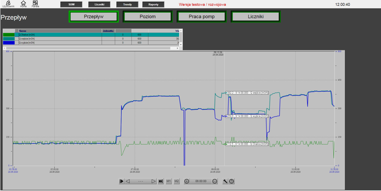The height and width of the screenshot is (191, 381).
Task: Switch to the Poziom view
Action: pyautogui.click(x=148, y=17)
